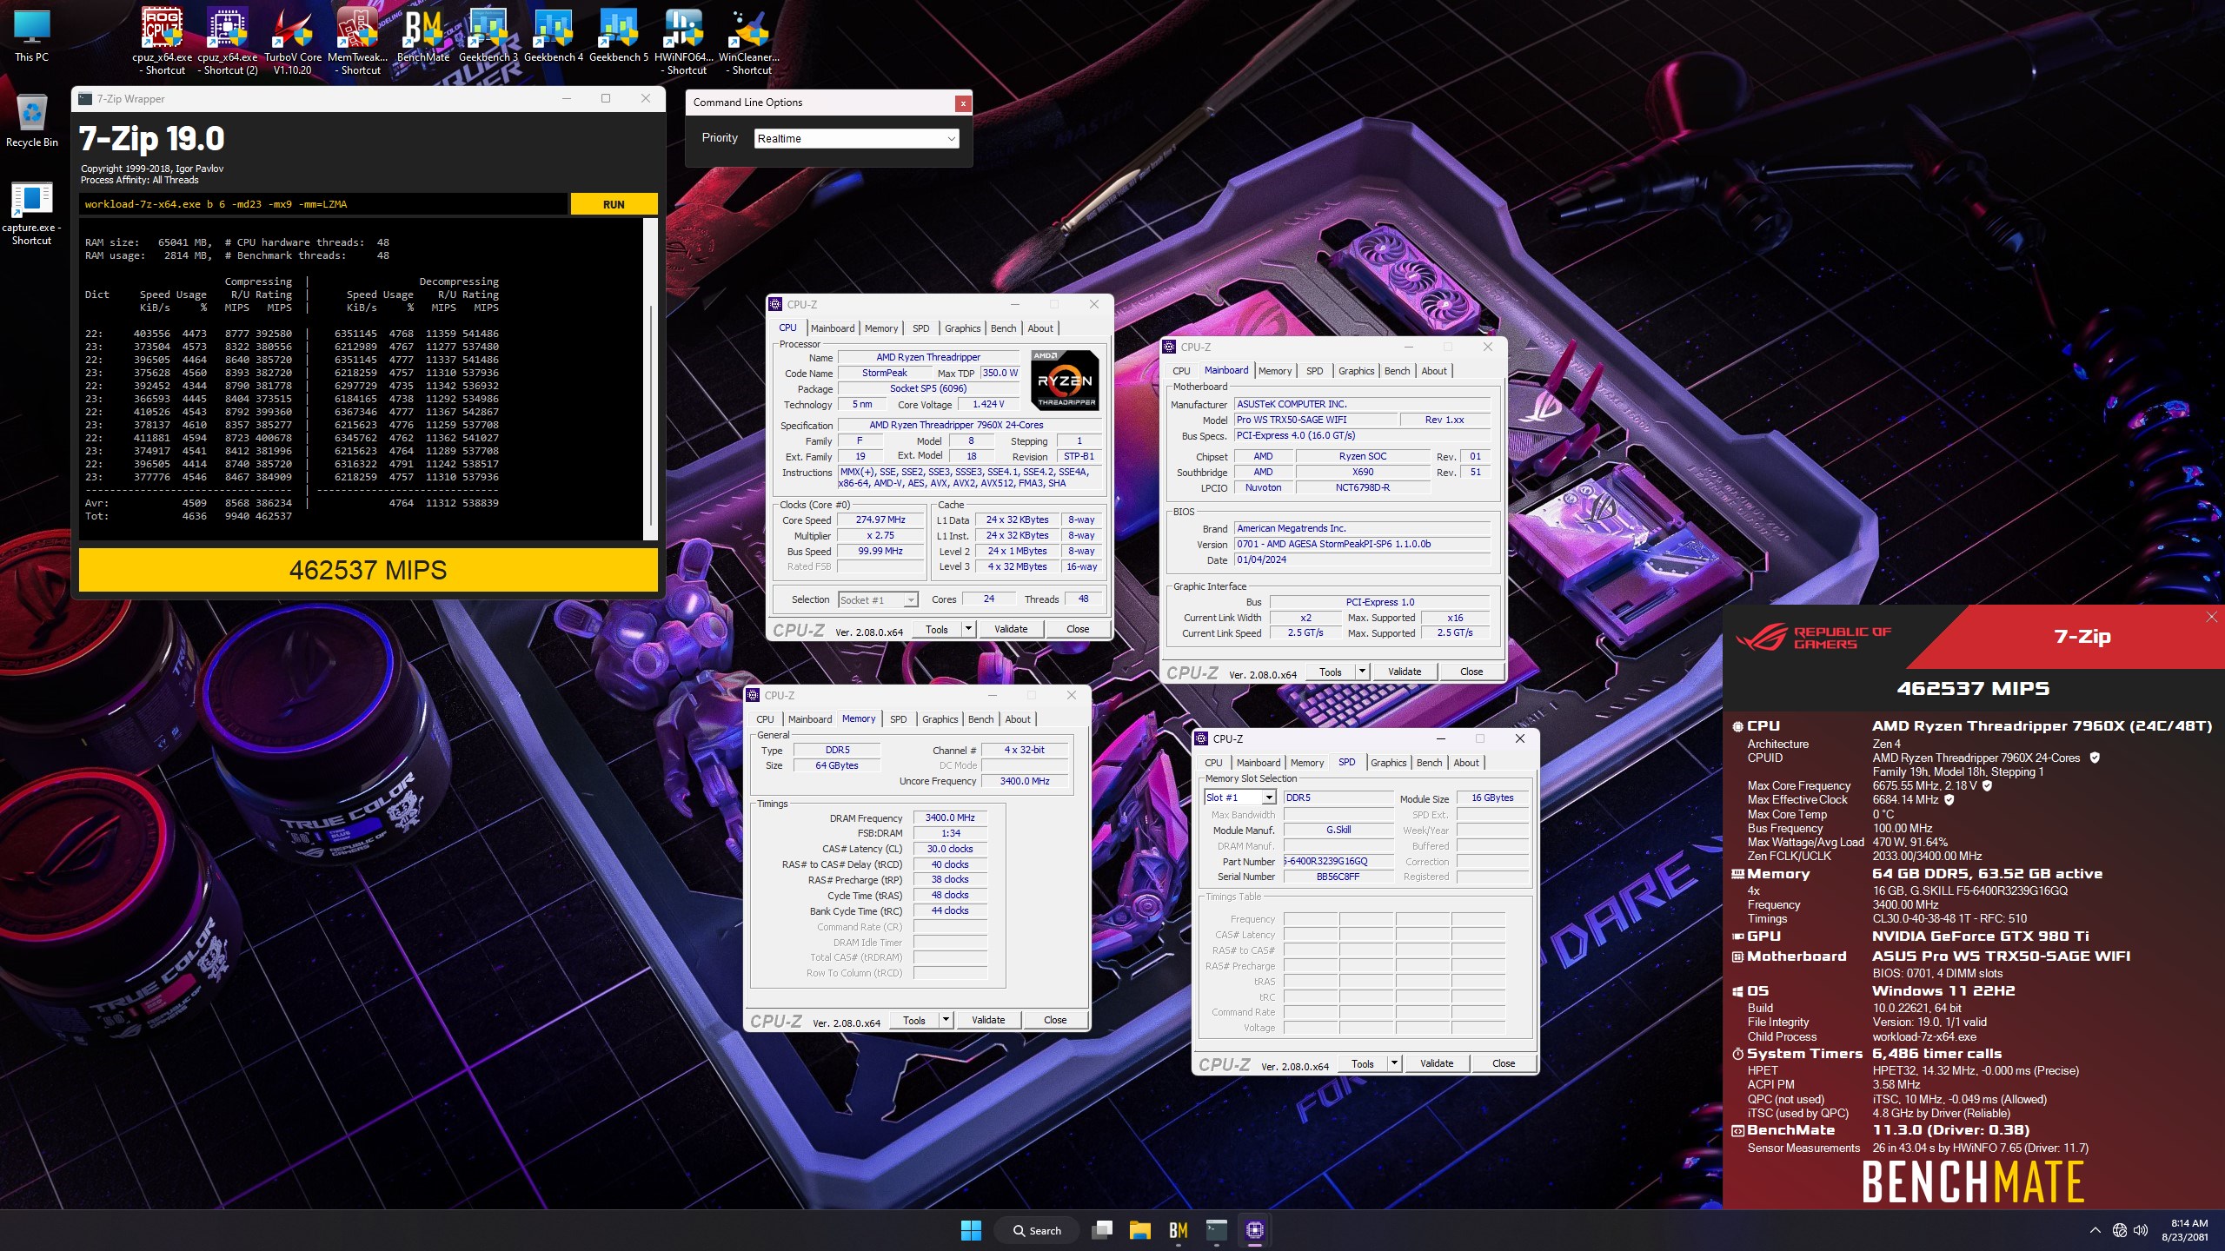The image size is (2225, 1251).
Task: Click the BIOS Version field in Mainboard window
Action: coord(1362,544)
